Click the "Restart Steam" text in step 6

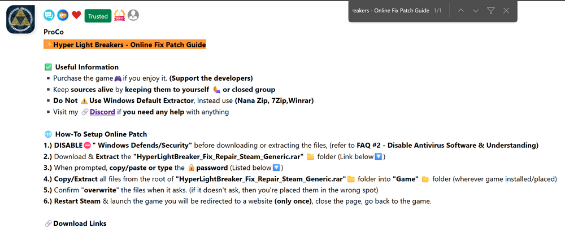point(77,201)
